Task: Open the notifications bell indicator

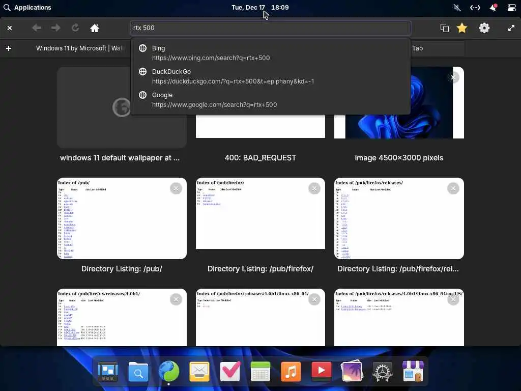Action: (x=493, y=7)
